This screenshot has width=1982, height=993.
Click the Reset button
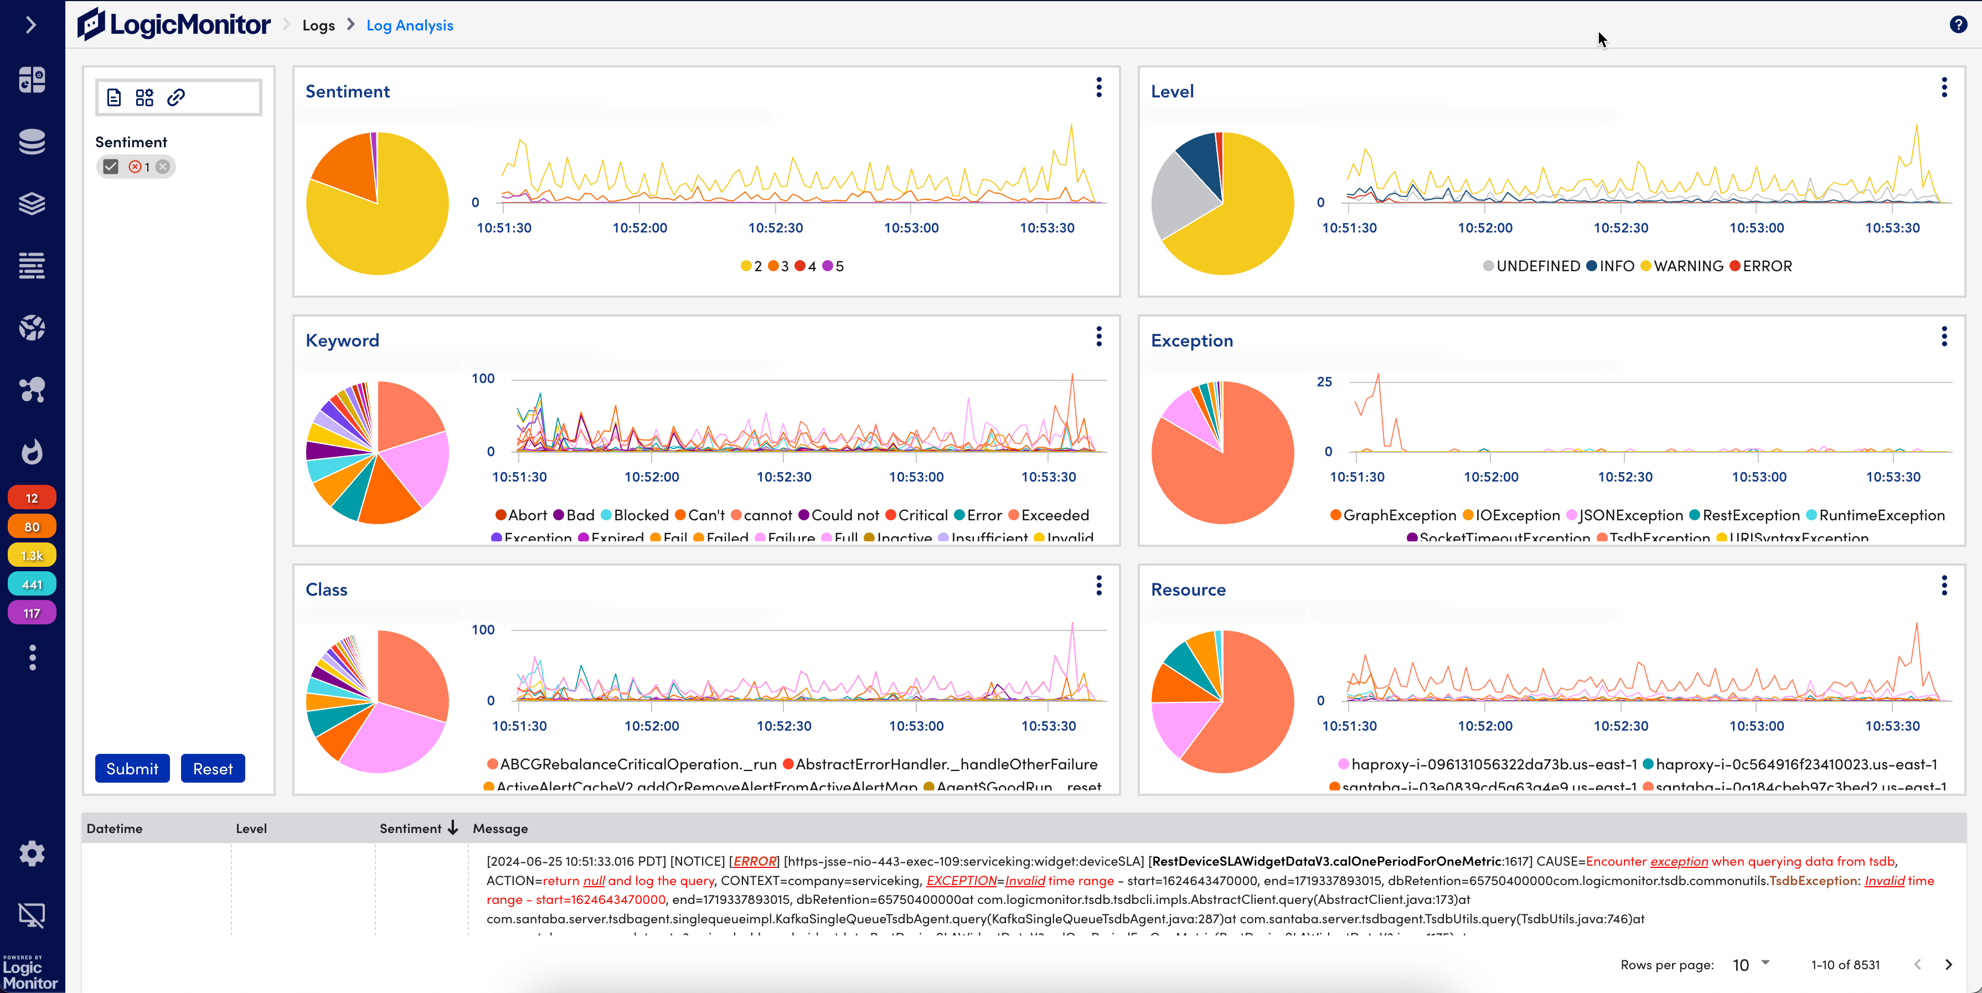click(213, 768)
